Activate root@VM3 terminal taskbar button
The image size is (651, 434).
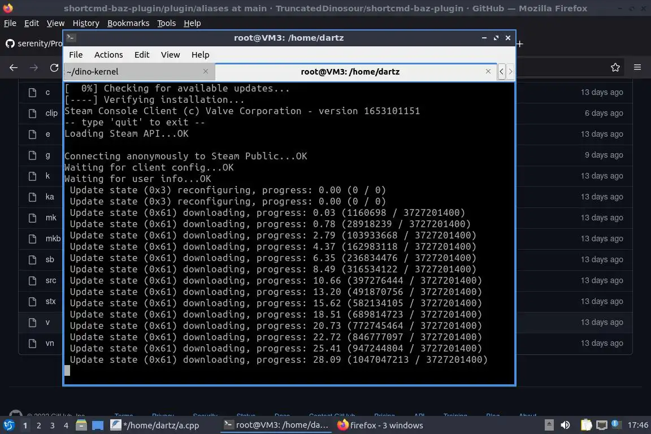click(276, 426)
